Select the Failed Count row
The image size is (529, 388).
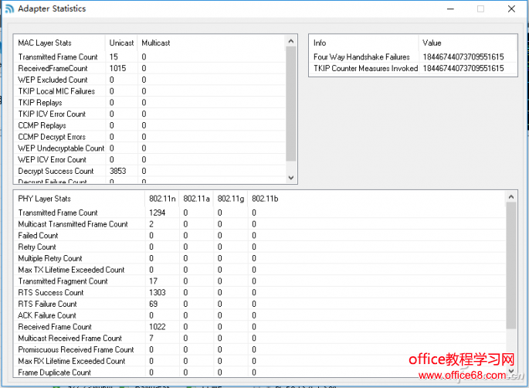pyautogui.click(x=259, y=236)
